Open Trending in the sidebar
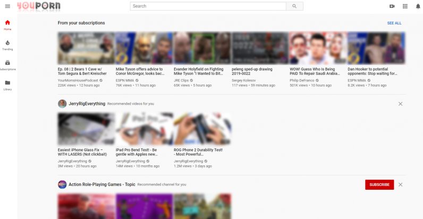The height and width of the screenshot is (219, 423). click(x=7, y=45)
